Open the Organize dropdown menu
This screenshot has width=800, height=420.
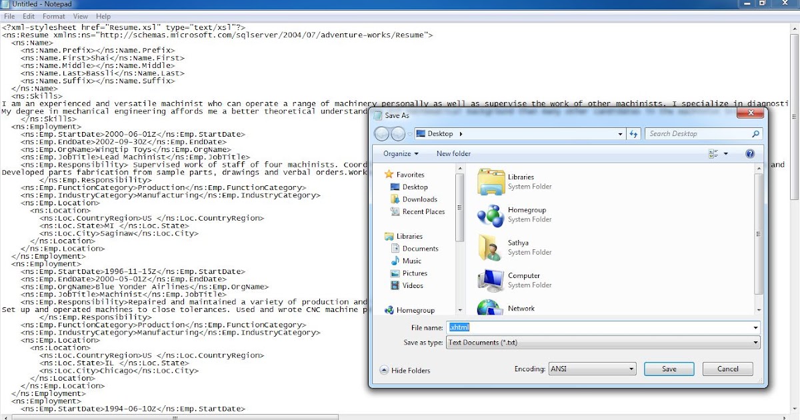click(401, 153)
